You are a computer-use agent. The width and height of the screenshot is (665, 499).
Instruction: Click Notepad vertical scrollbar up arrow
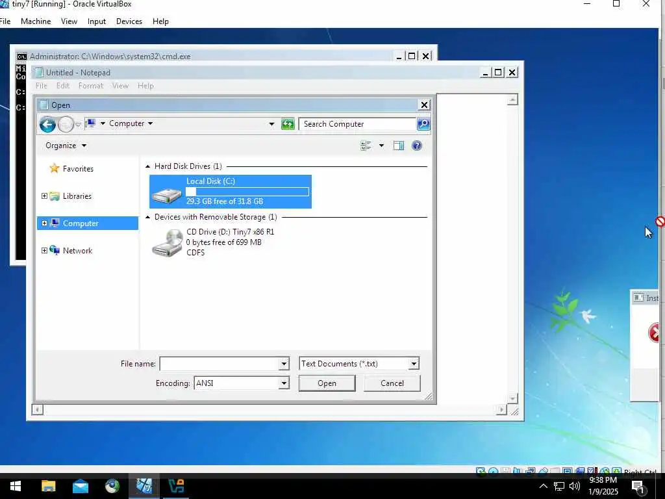coord(512,99)
